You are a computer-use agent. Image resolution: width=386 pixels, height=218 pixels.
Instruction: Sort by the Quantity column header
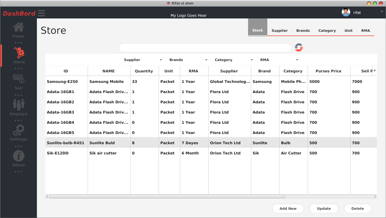pos(144,71)
